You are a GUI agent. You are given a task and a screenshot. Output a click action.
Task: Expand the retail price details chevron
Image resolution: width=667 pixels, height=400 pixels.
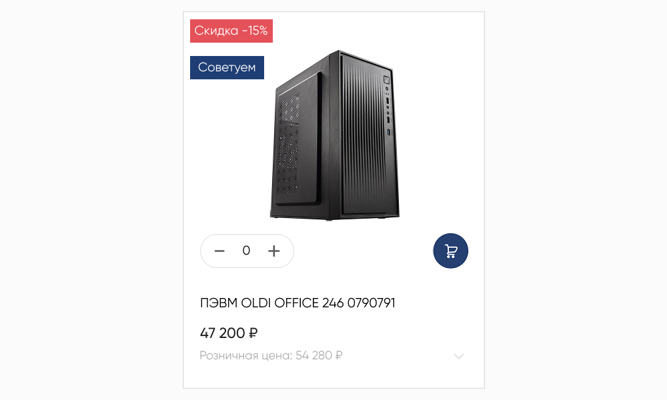[x=459, y=356]
